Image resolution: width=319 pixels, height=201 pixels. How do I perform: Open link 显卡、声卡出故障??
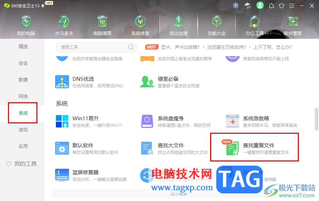(x=180, y=47)
